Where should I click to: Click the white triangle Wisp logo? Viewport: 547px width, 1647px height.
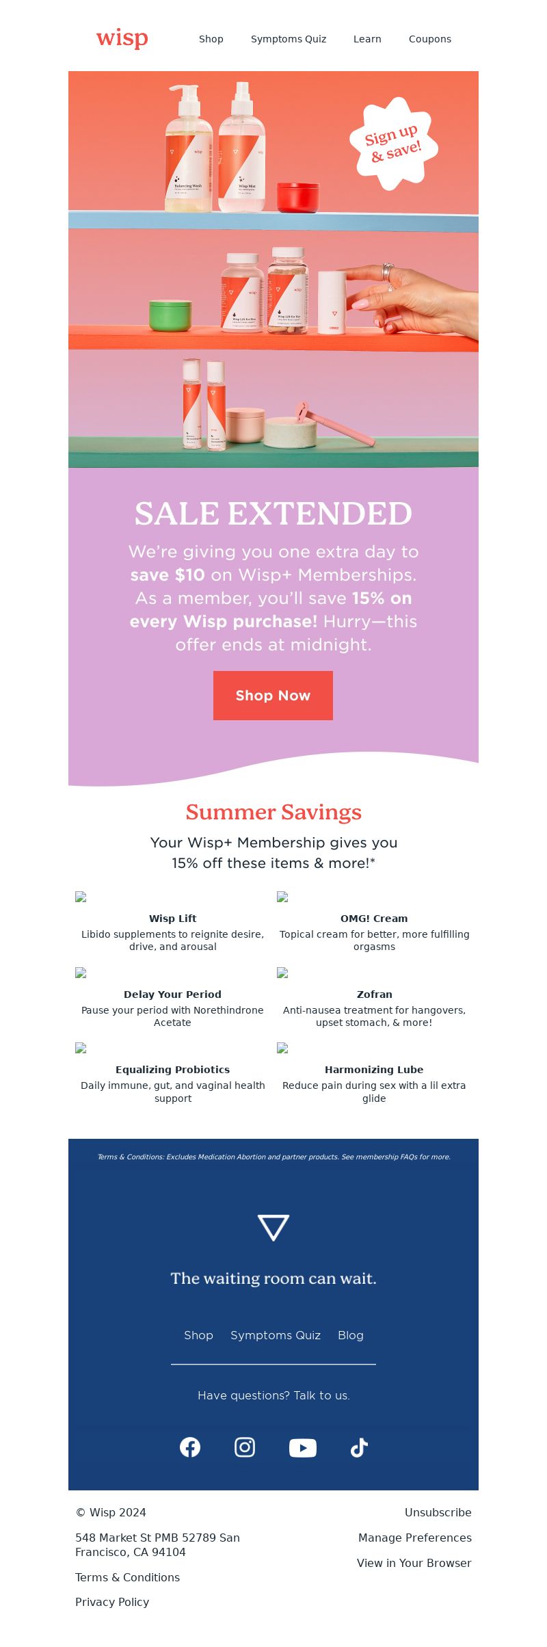273,1228
